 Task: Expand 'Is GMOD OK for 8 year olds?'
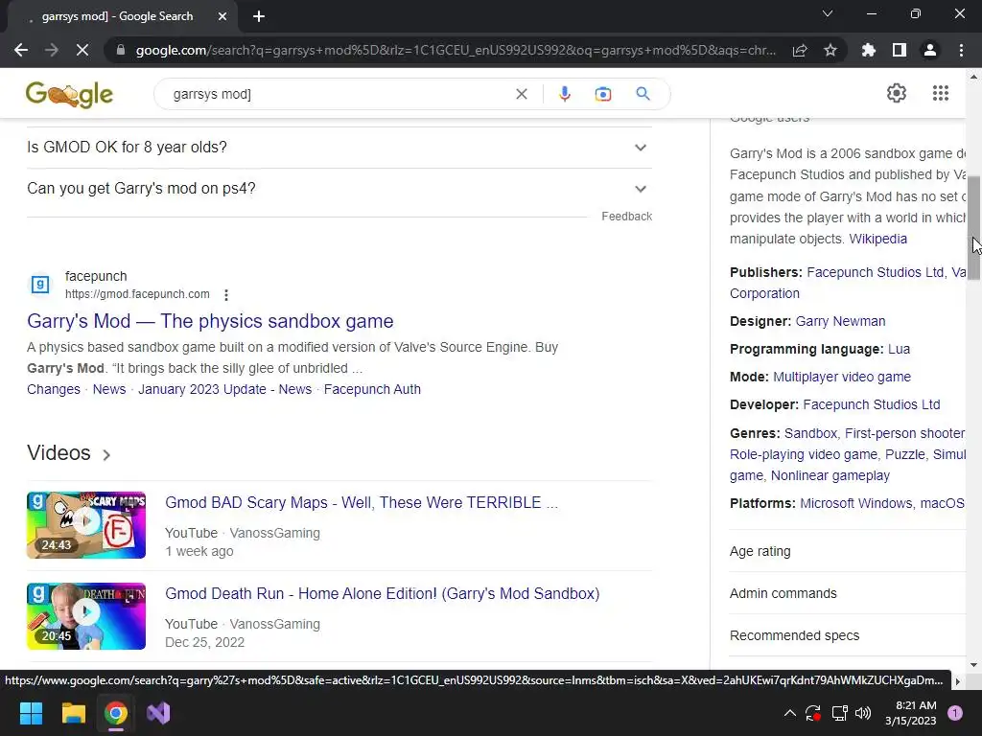pos(339,147)
